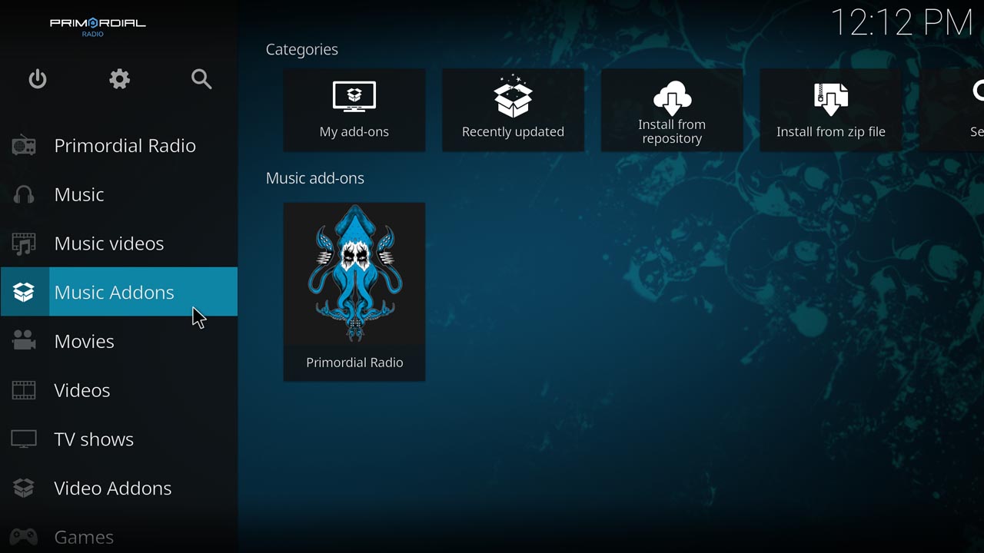
Task: Open the Videos menu entry
Action: pos(118,390)
